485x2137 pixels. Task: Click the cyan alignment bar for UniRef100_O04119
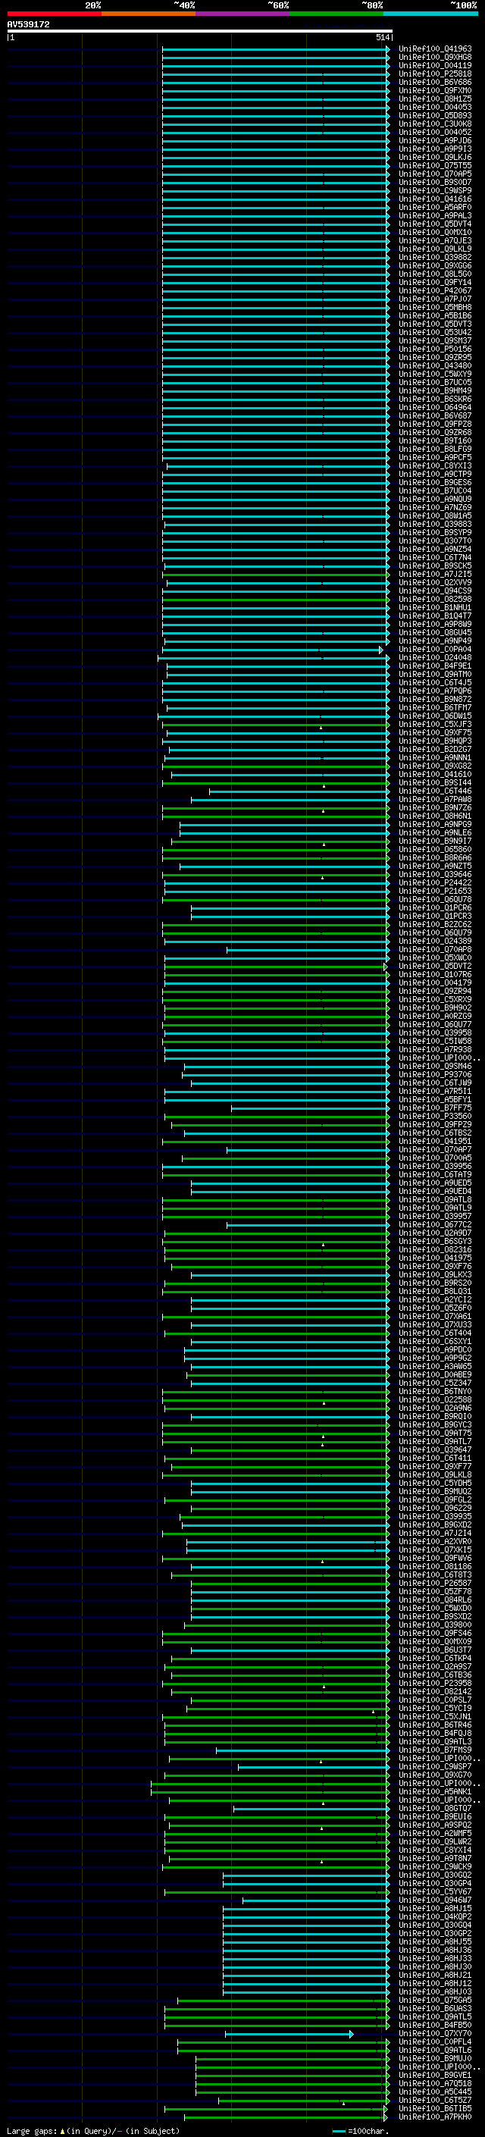pyautogui.click(x=275, y=65)
